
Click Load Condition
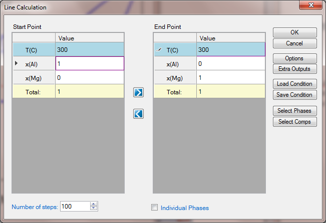coord(294,84)
